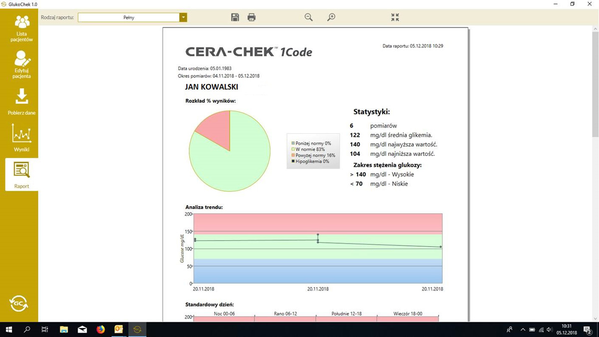Click the Rano 06-12 column label

(286, 314)
